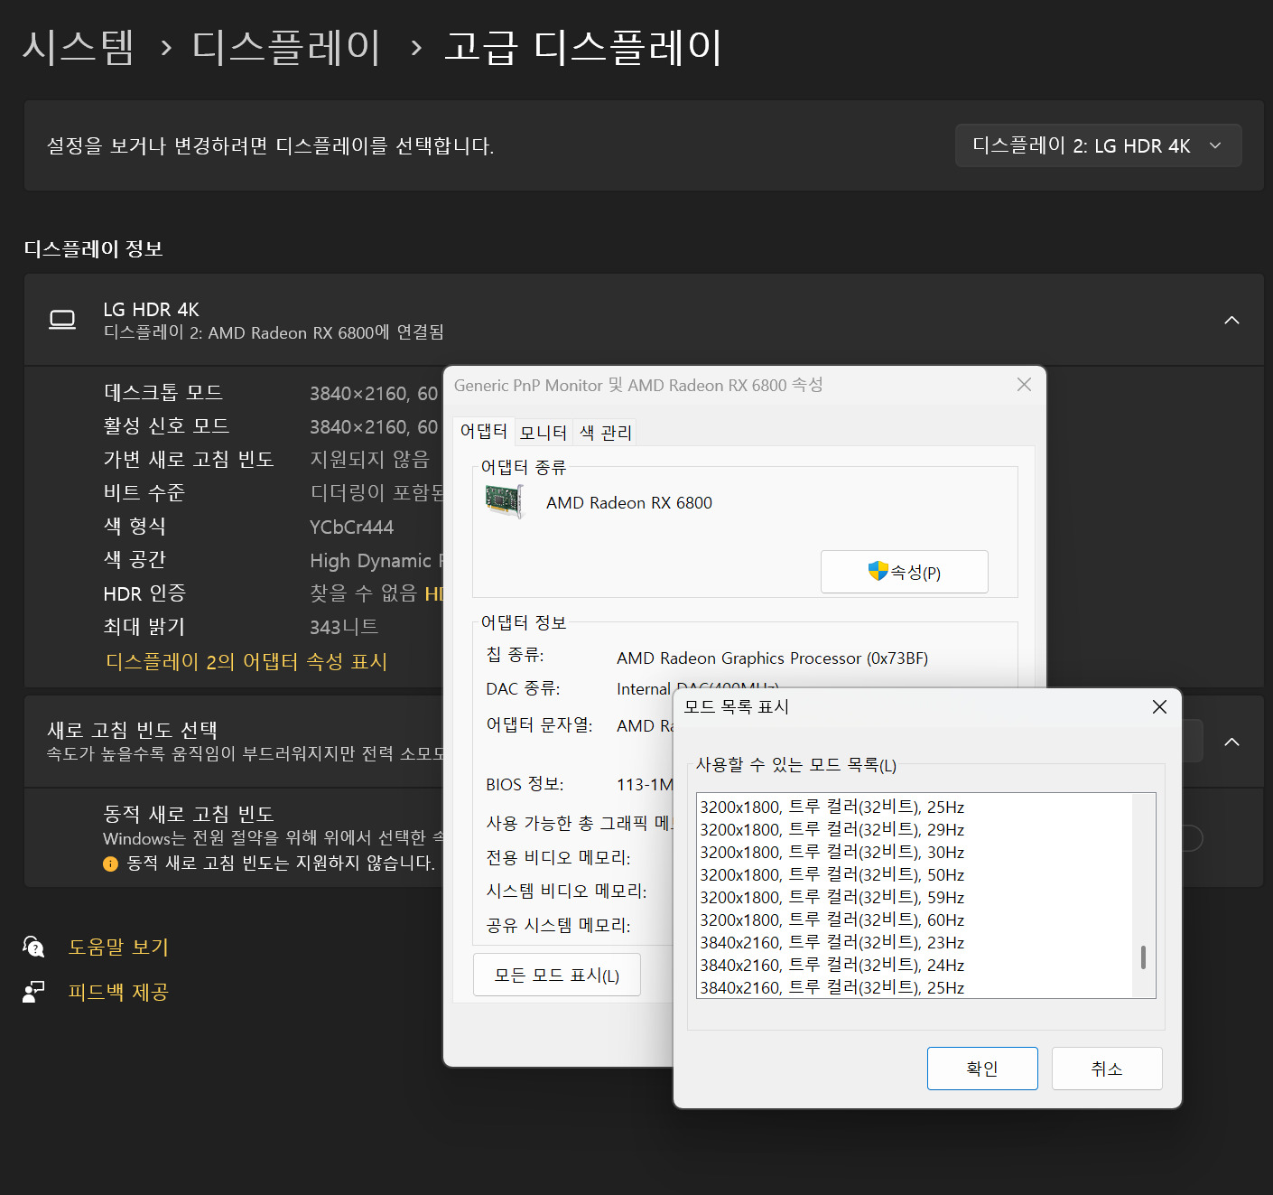The image size is (1273, 1195).
Task: Click the 활성 신호 모드 label
Action: [166, 425]
